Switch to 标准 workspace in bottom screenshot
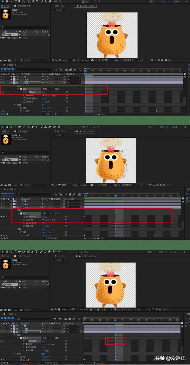Image resolution: width=190 pixels, height=365 pixels. (x=162, y=252)
